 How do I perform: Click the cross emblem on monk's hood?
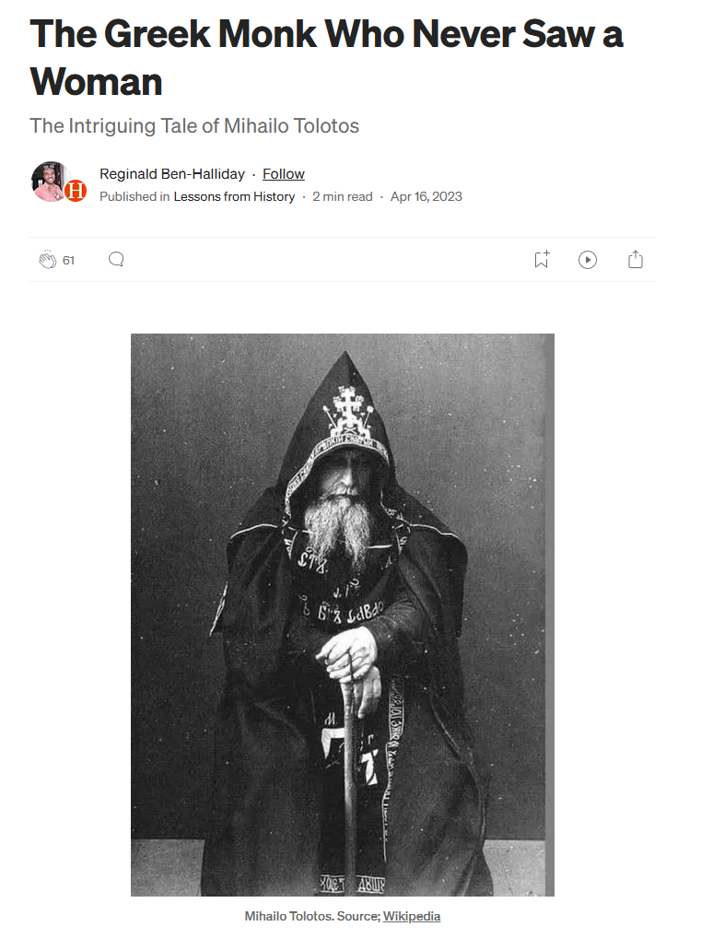point(347,411)
